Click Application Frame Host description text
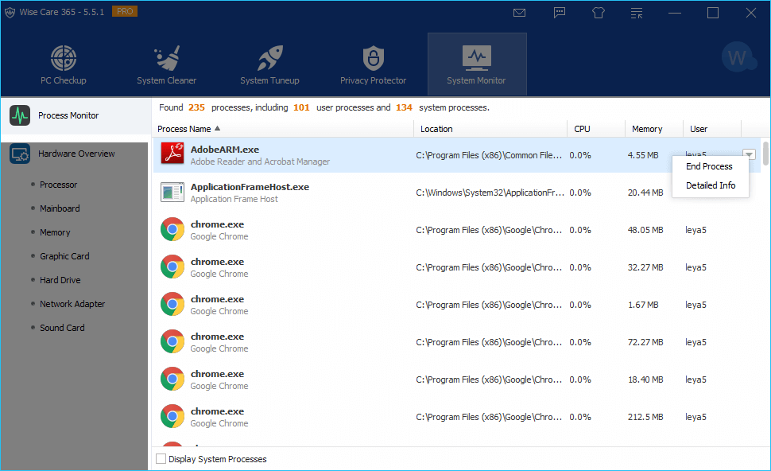 coord(234,199)
